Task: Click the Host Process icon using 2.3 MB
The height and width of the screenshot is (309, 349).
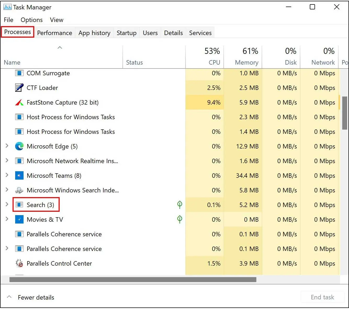Action: 19,117
